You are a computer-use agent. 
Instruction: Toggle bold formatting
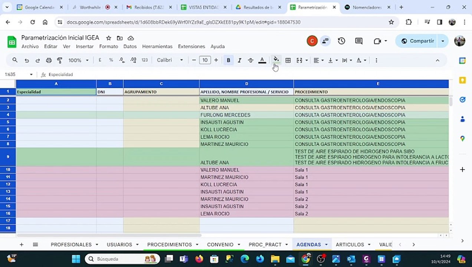click(229, 60)
